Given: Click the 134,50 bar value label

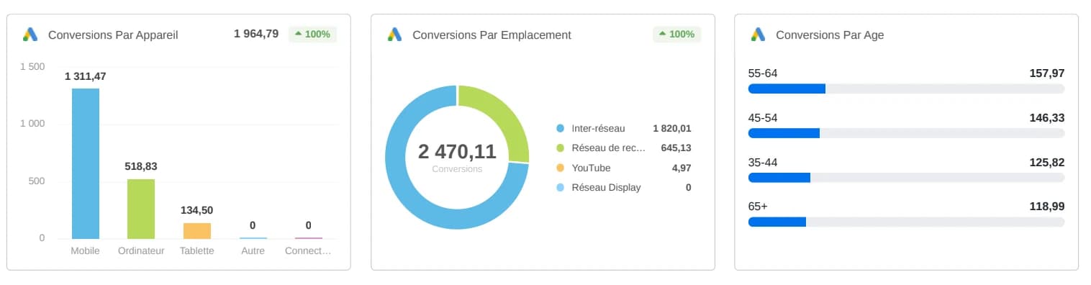Looking at the screenshot, I should pos(197,210).
